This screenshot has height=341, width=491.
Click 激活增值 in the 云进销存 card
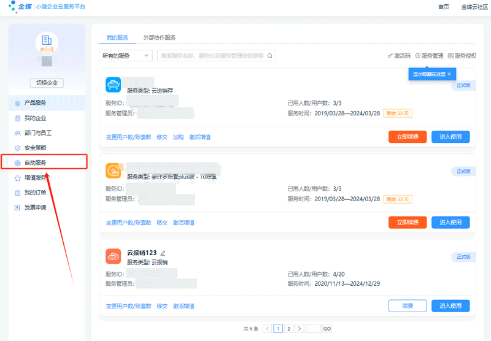click(x=200, y=137)
